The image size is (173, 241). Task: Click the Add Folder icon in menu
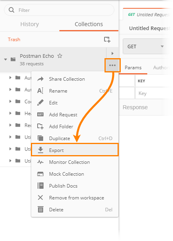pos(40,126)
